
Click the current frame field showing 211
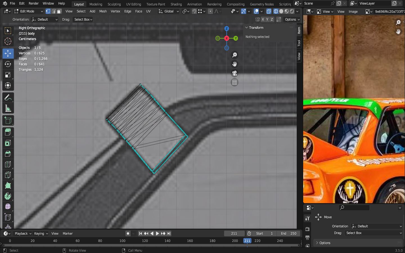click(x=234, y=233)
